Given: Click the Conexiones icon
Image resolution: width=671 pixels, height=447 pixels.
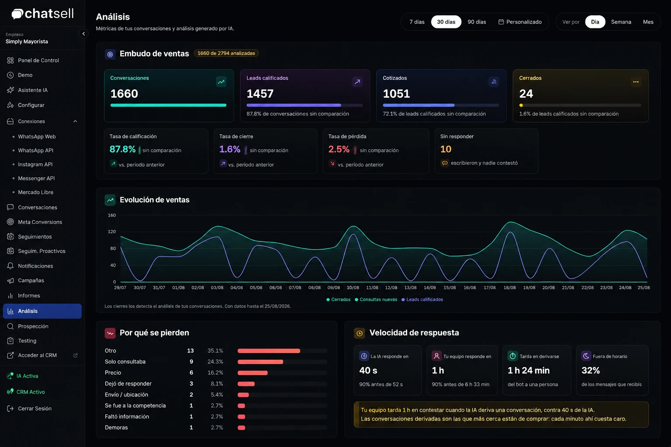Looking at the screenshot, I should [x=10, y=121].
